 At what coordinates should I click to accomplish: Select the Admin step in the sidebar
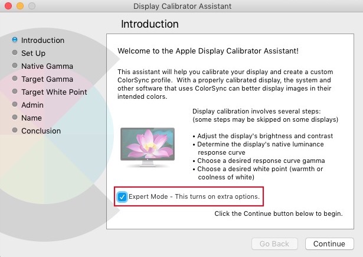[x=32, y=105]
